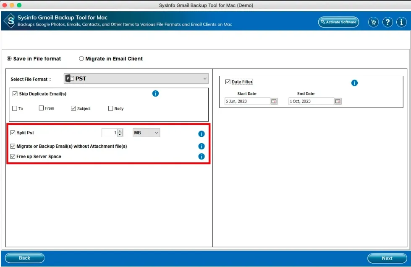Click the Activate Software button
This screenshot has height=267, width=411.
(338, 22)
